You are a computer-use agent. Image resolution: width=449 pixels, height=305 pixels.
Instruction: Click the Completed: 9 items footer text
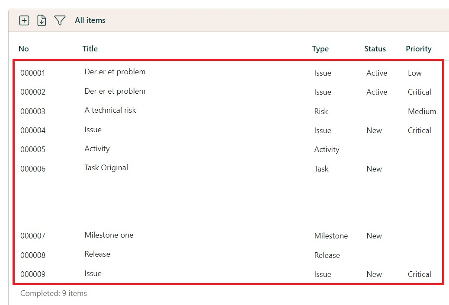(x=54, y=293)
